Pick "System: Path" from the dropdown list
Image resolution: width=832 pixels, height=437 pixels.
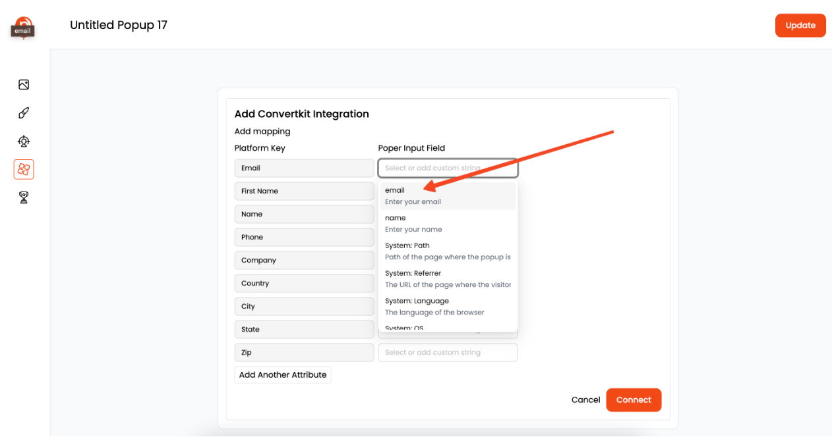point(448,251)
